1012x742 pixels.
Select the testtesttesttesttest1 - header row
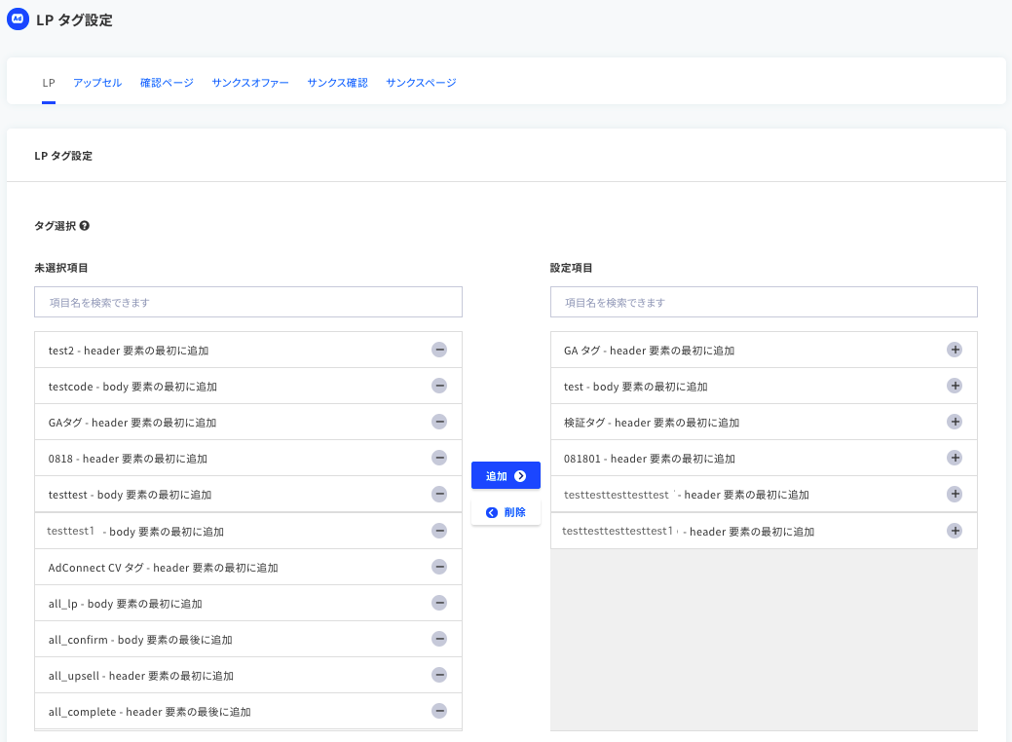click(765, 531)
